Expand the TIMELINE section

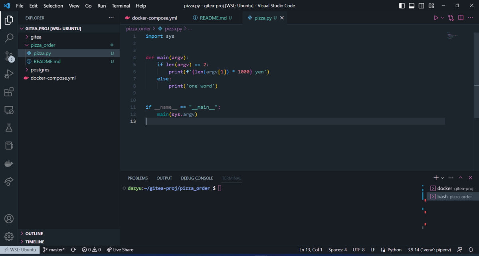click(35, 242)
